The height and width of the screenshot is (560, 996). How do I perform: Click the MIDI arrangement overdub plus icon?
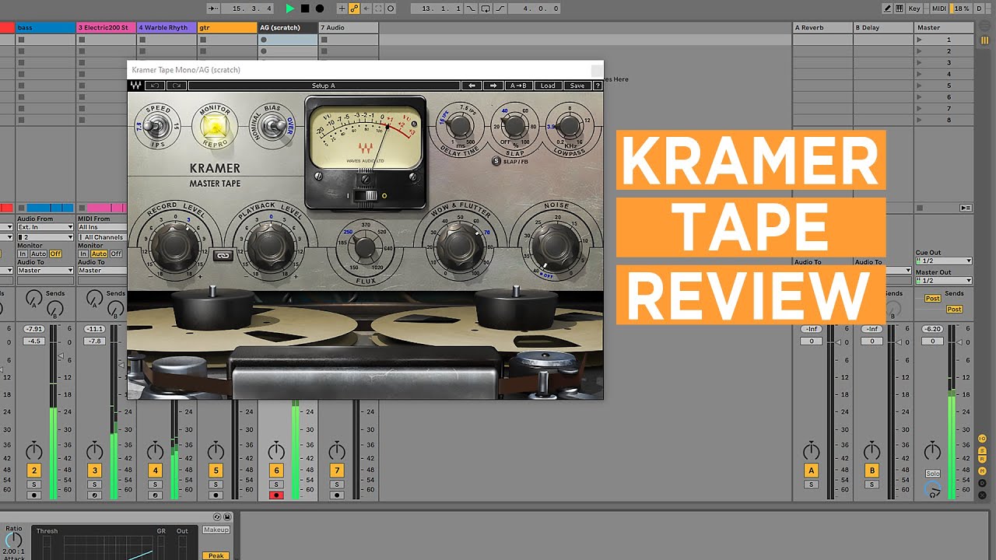(342, 9)
